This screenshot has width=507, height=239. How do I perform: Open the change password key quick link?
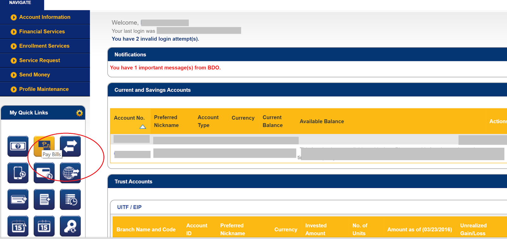[70, 226]
